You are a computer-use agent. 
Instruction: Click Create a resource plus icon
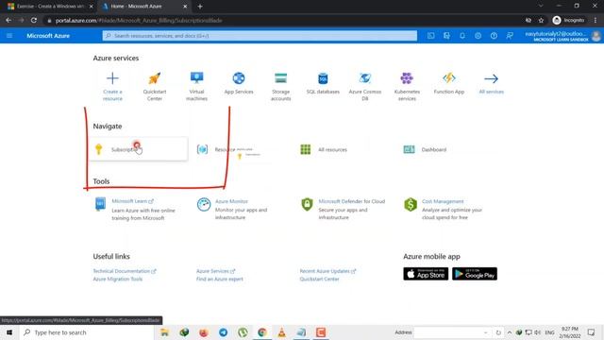[x=112, y=78]
